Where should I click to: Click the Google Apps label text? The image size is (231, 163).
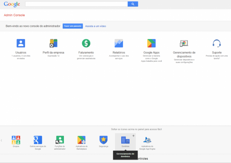click(152, 52)
